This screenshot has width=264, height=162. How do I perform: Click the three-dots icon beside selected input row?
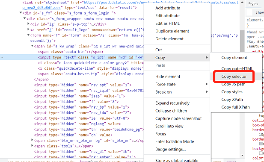coord(2,57)
